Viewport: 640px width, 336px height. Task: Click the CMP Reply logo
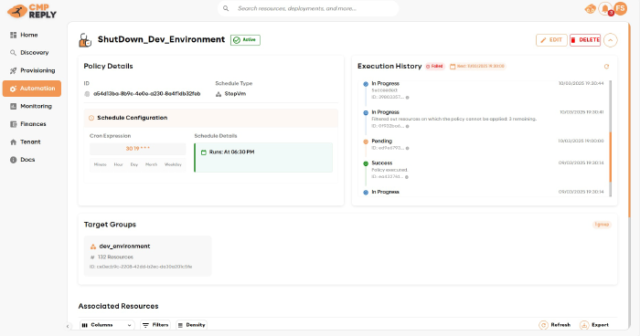(32, 11)
